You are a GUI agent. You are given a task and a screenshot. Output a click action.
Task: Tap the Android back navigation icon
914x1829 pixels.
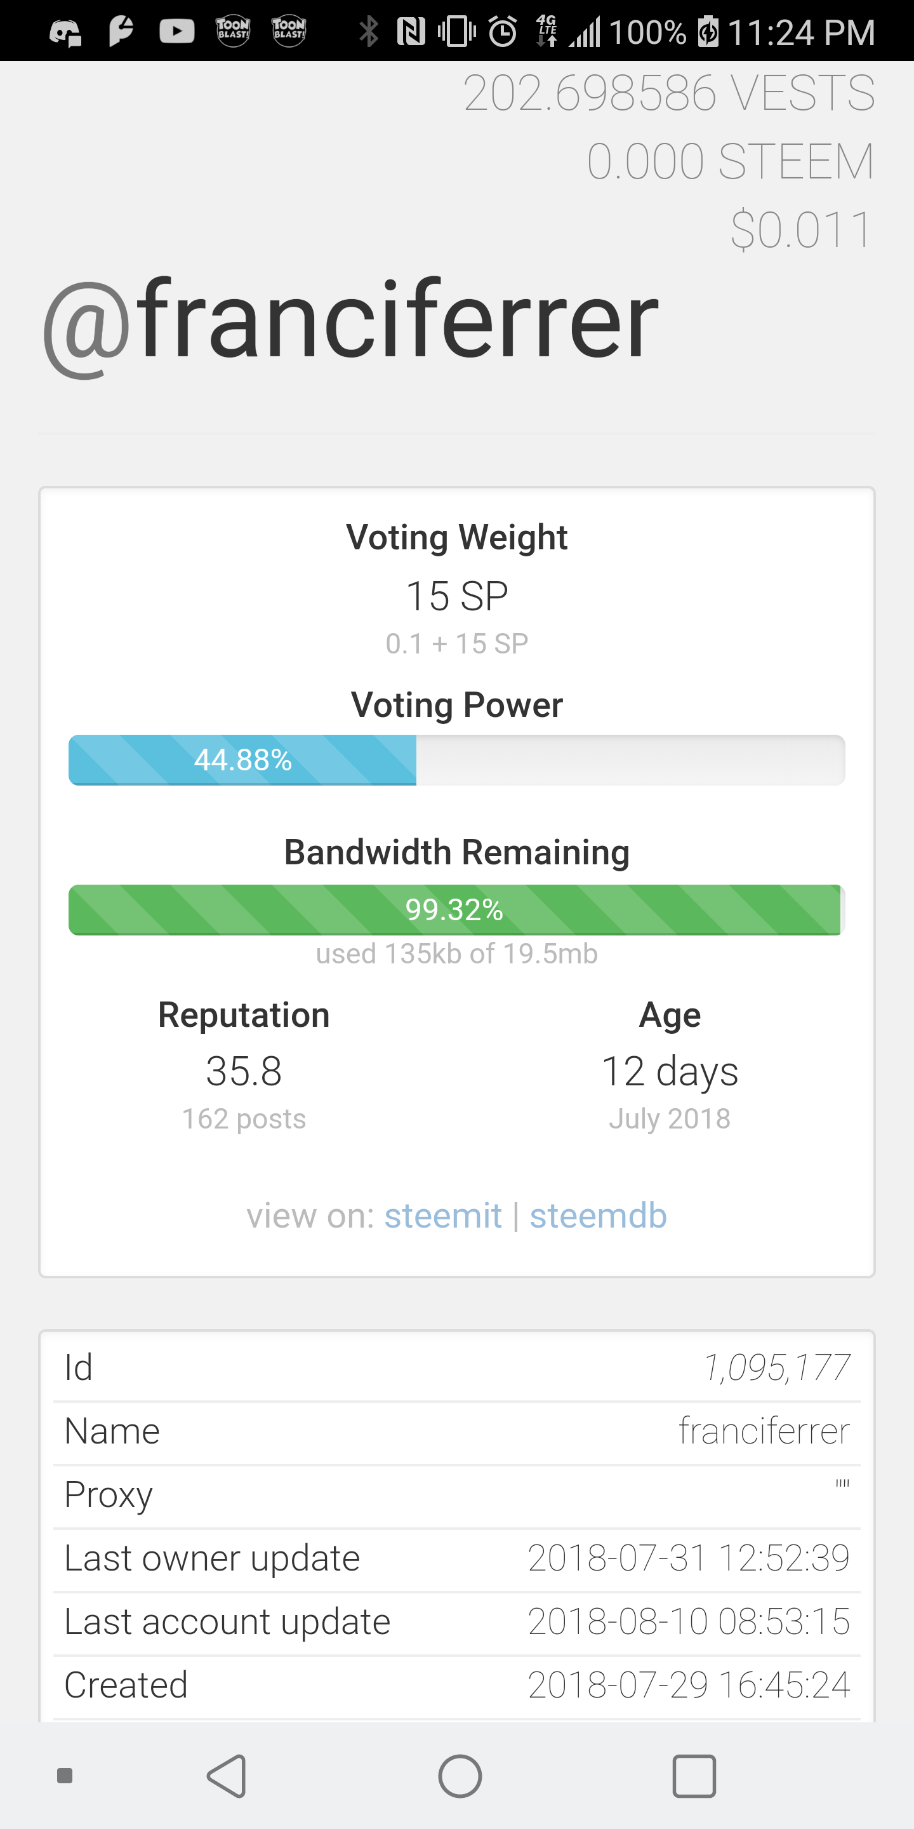pyautogui.click(x=227, y=1776)
